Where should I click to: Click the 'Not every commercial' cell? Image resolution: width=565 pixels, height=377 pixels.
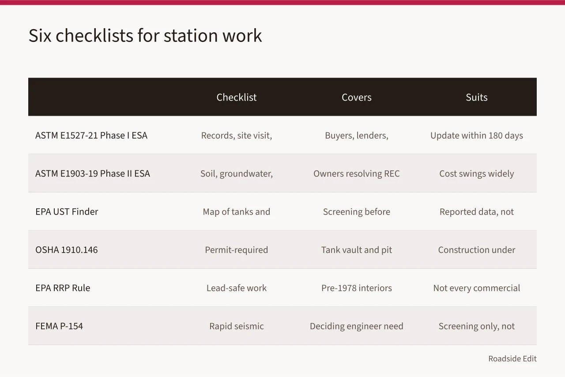(477, 288)
